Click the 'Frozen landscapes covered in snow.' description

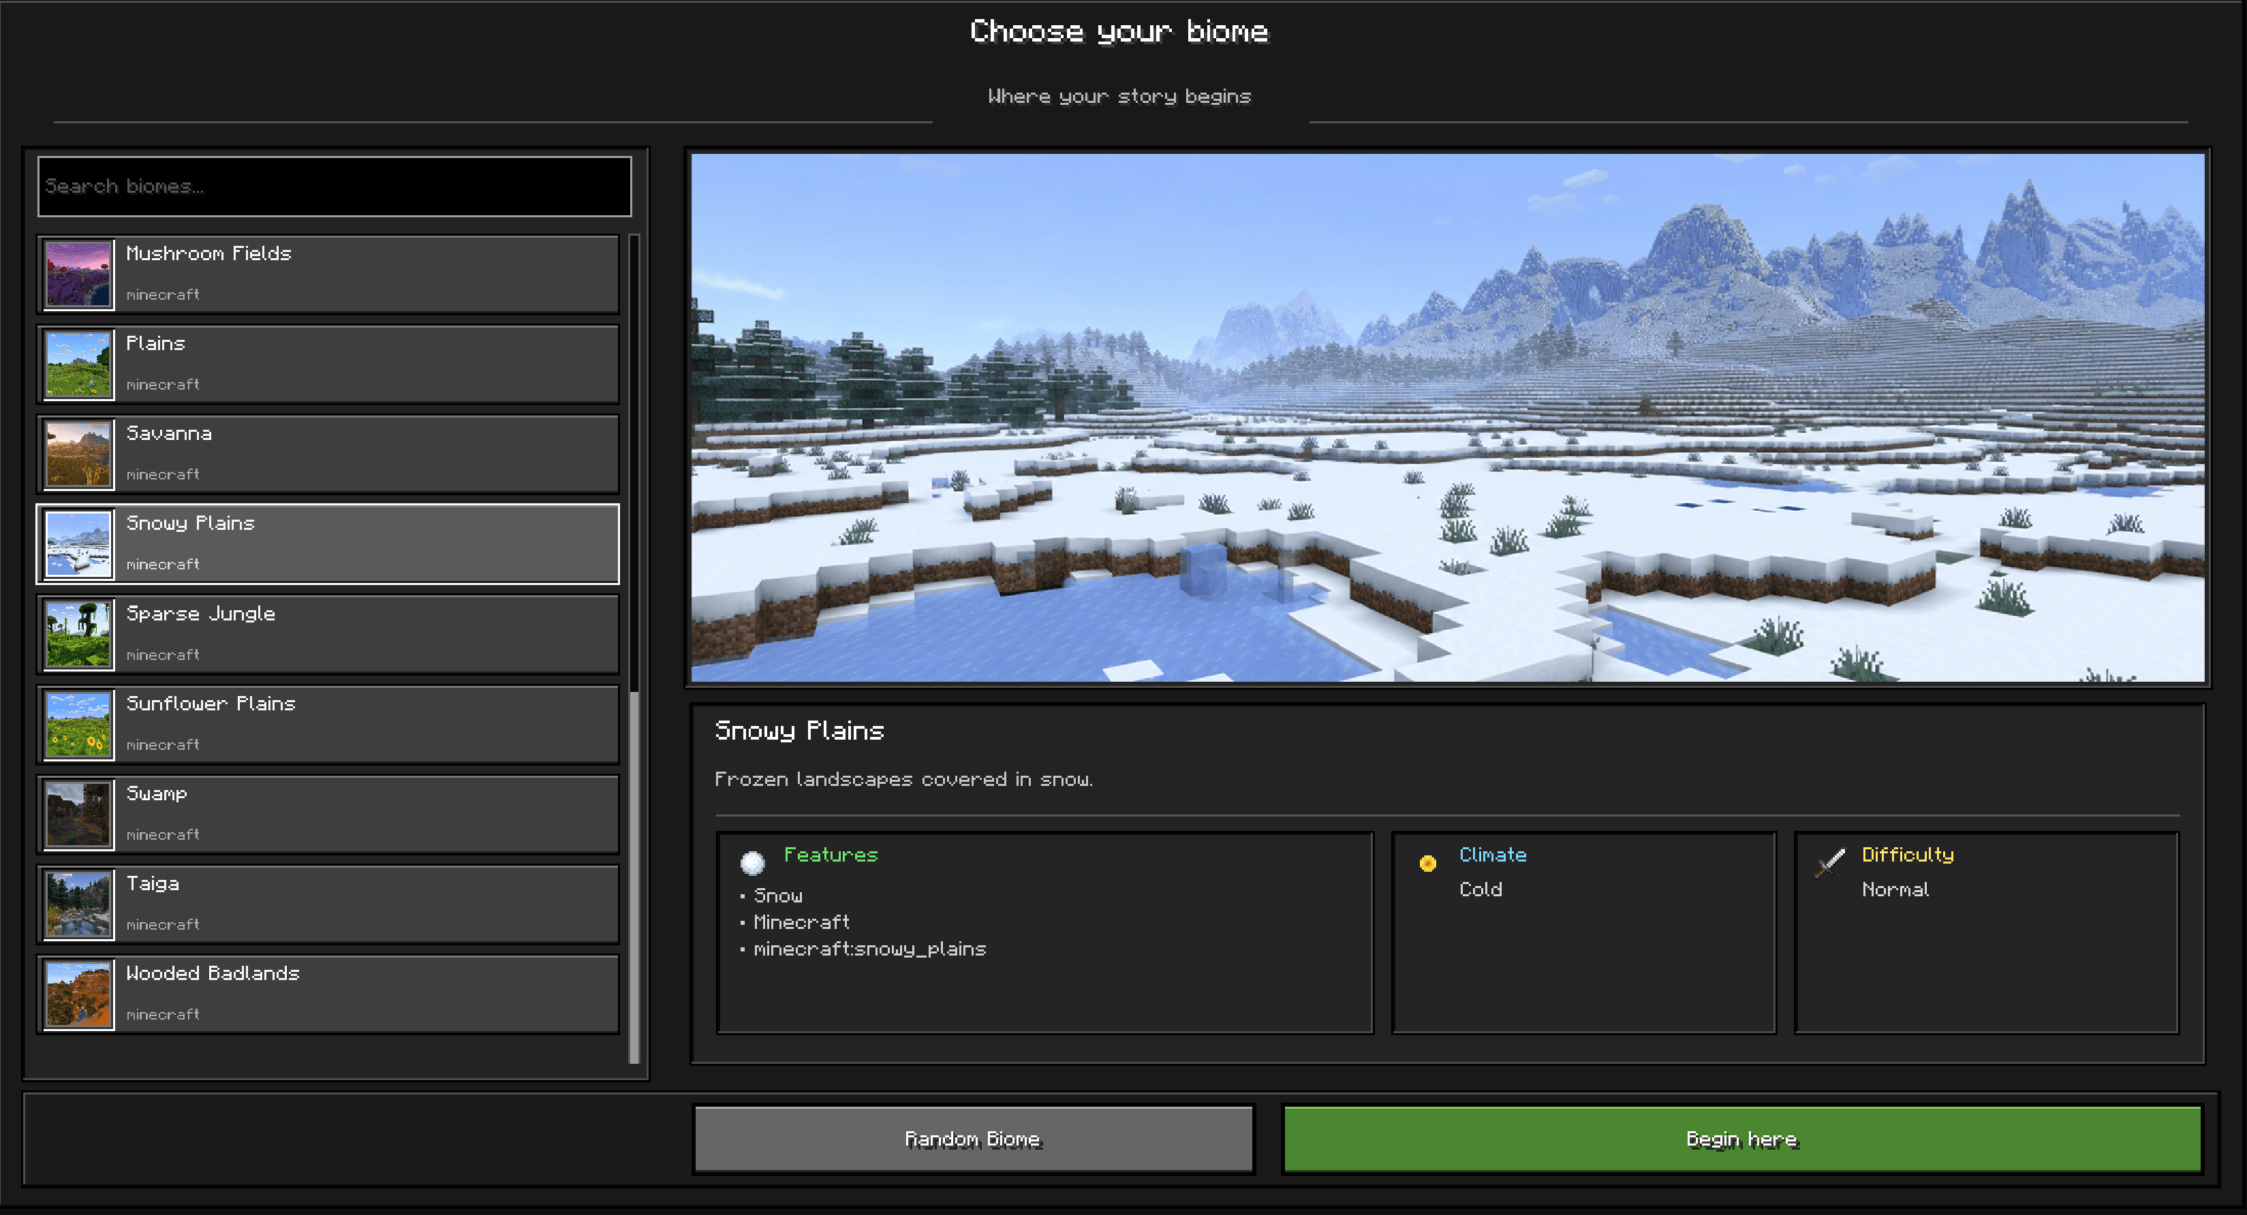pyautogui.click(x=903, y=779)
